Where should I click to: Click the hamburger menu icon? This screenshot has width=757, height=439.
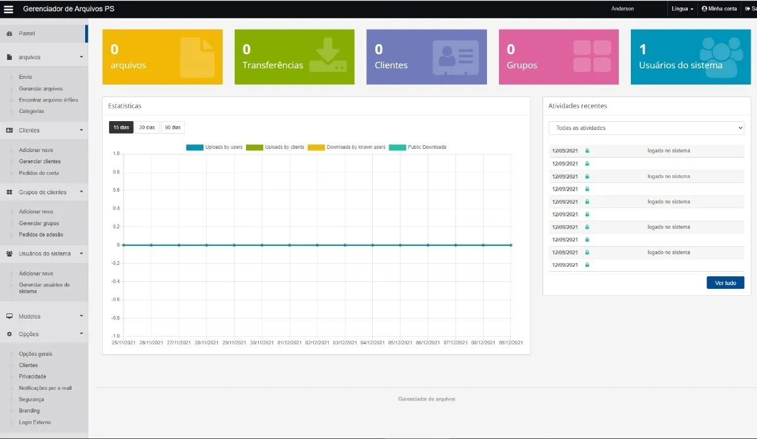pos(9,9)
